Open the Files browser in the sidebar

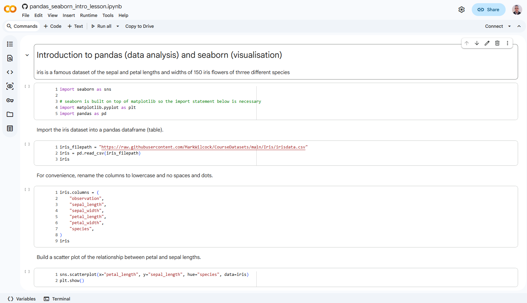tap(10, 114)
